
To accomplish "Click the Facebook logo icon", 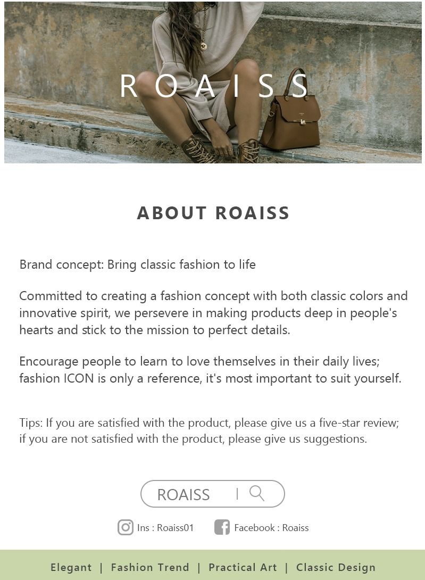I will pyautogui.click(x=222, y=527).
